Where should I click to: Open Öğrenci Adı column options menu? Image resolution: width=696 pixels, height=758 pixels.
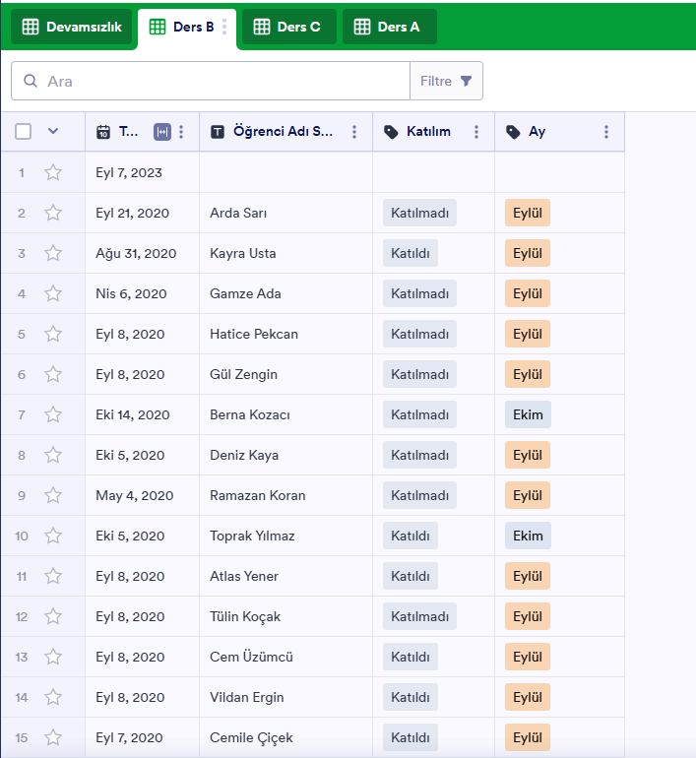(x=354, y=132)
